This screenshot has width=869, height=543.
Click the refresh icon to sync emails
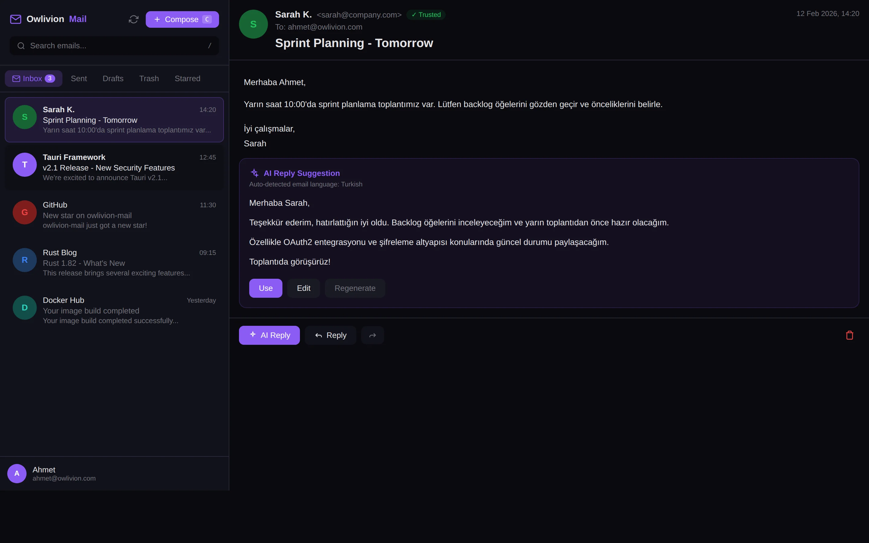133,19
